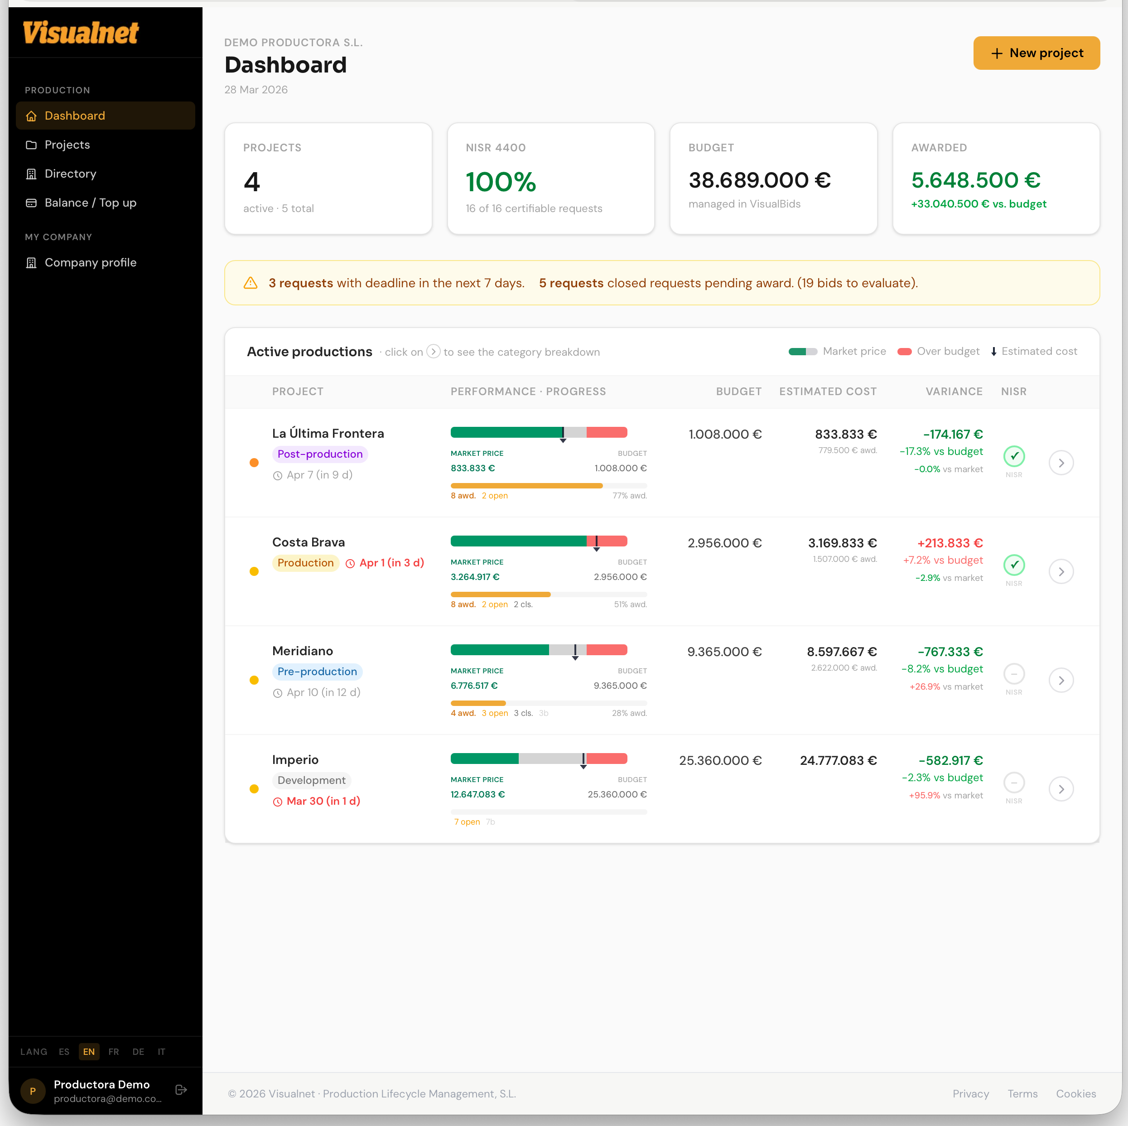Screen dimensions: 1128x1126
Task: Click the green NISR checkmark for Costa Brava
Action: pos(1014,565)
